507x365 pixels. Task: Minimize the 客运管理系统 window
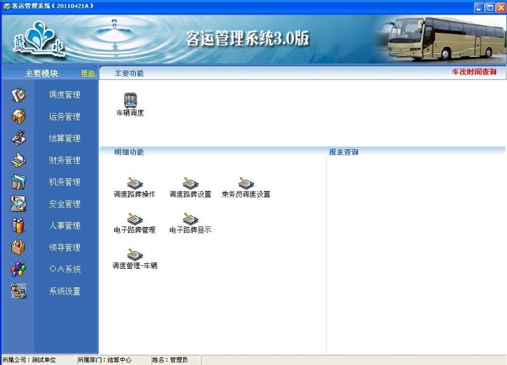tap(479, 8)
